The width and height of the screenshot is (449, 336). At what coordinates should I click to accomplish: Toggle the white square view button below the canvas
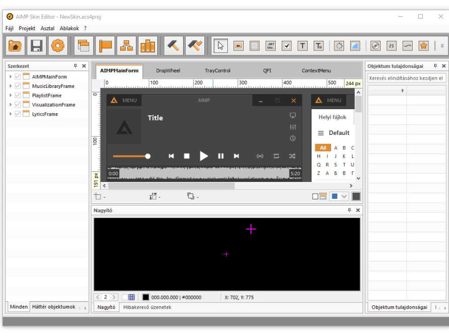(x=315, y=197)
